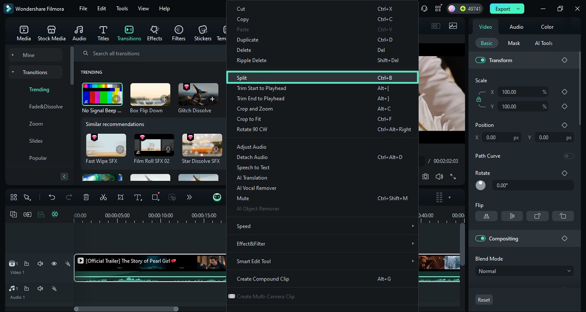Select Split from the context menu

click(323, 78)
